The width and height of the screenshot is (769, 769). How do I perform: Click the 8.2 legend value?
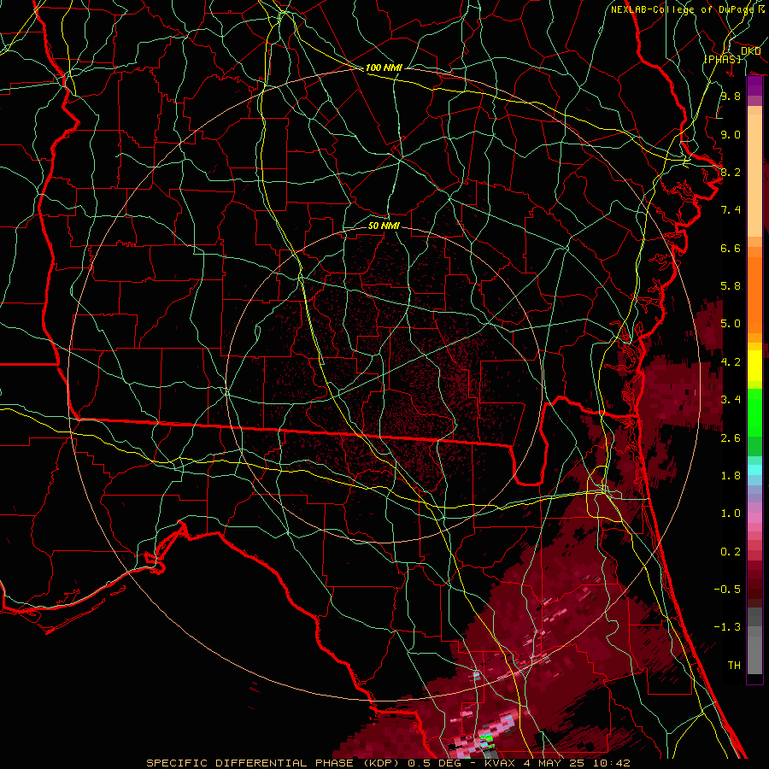(731, 172)
